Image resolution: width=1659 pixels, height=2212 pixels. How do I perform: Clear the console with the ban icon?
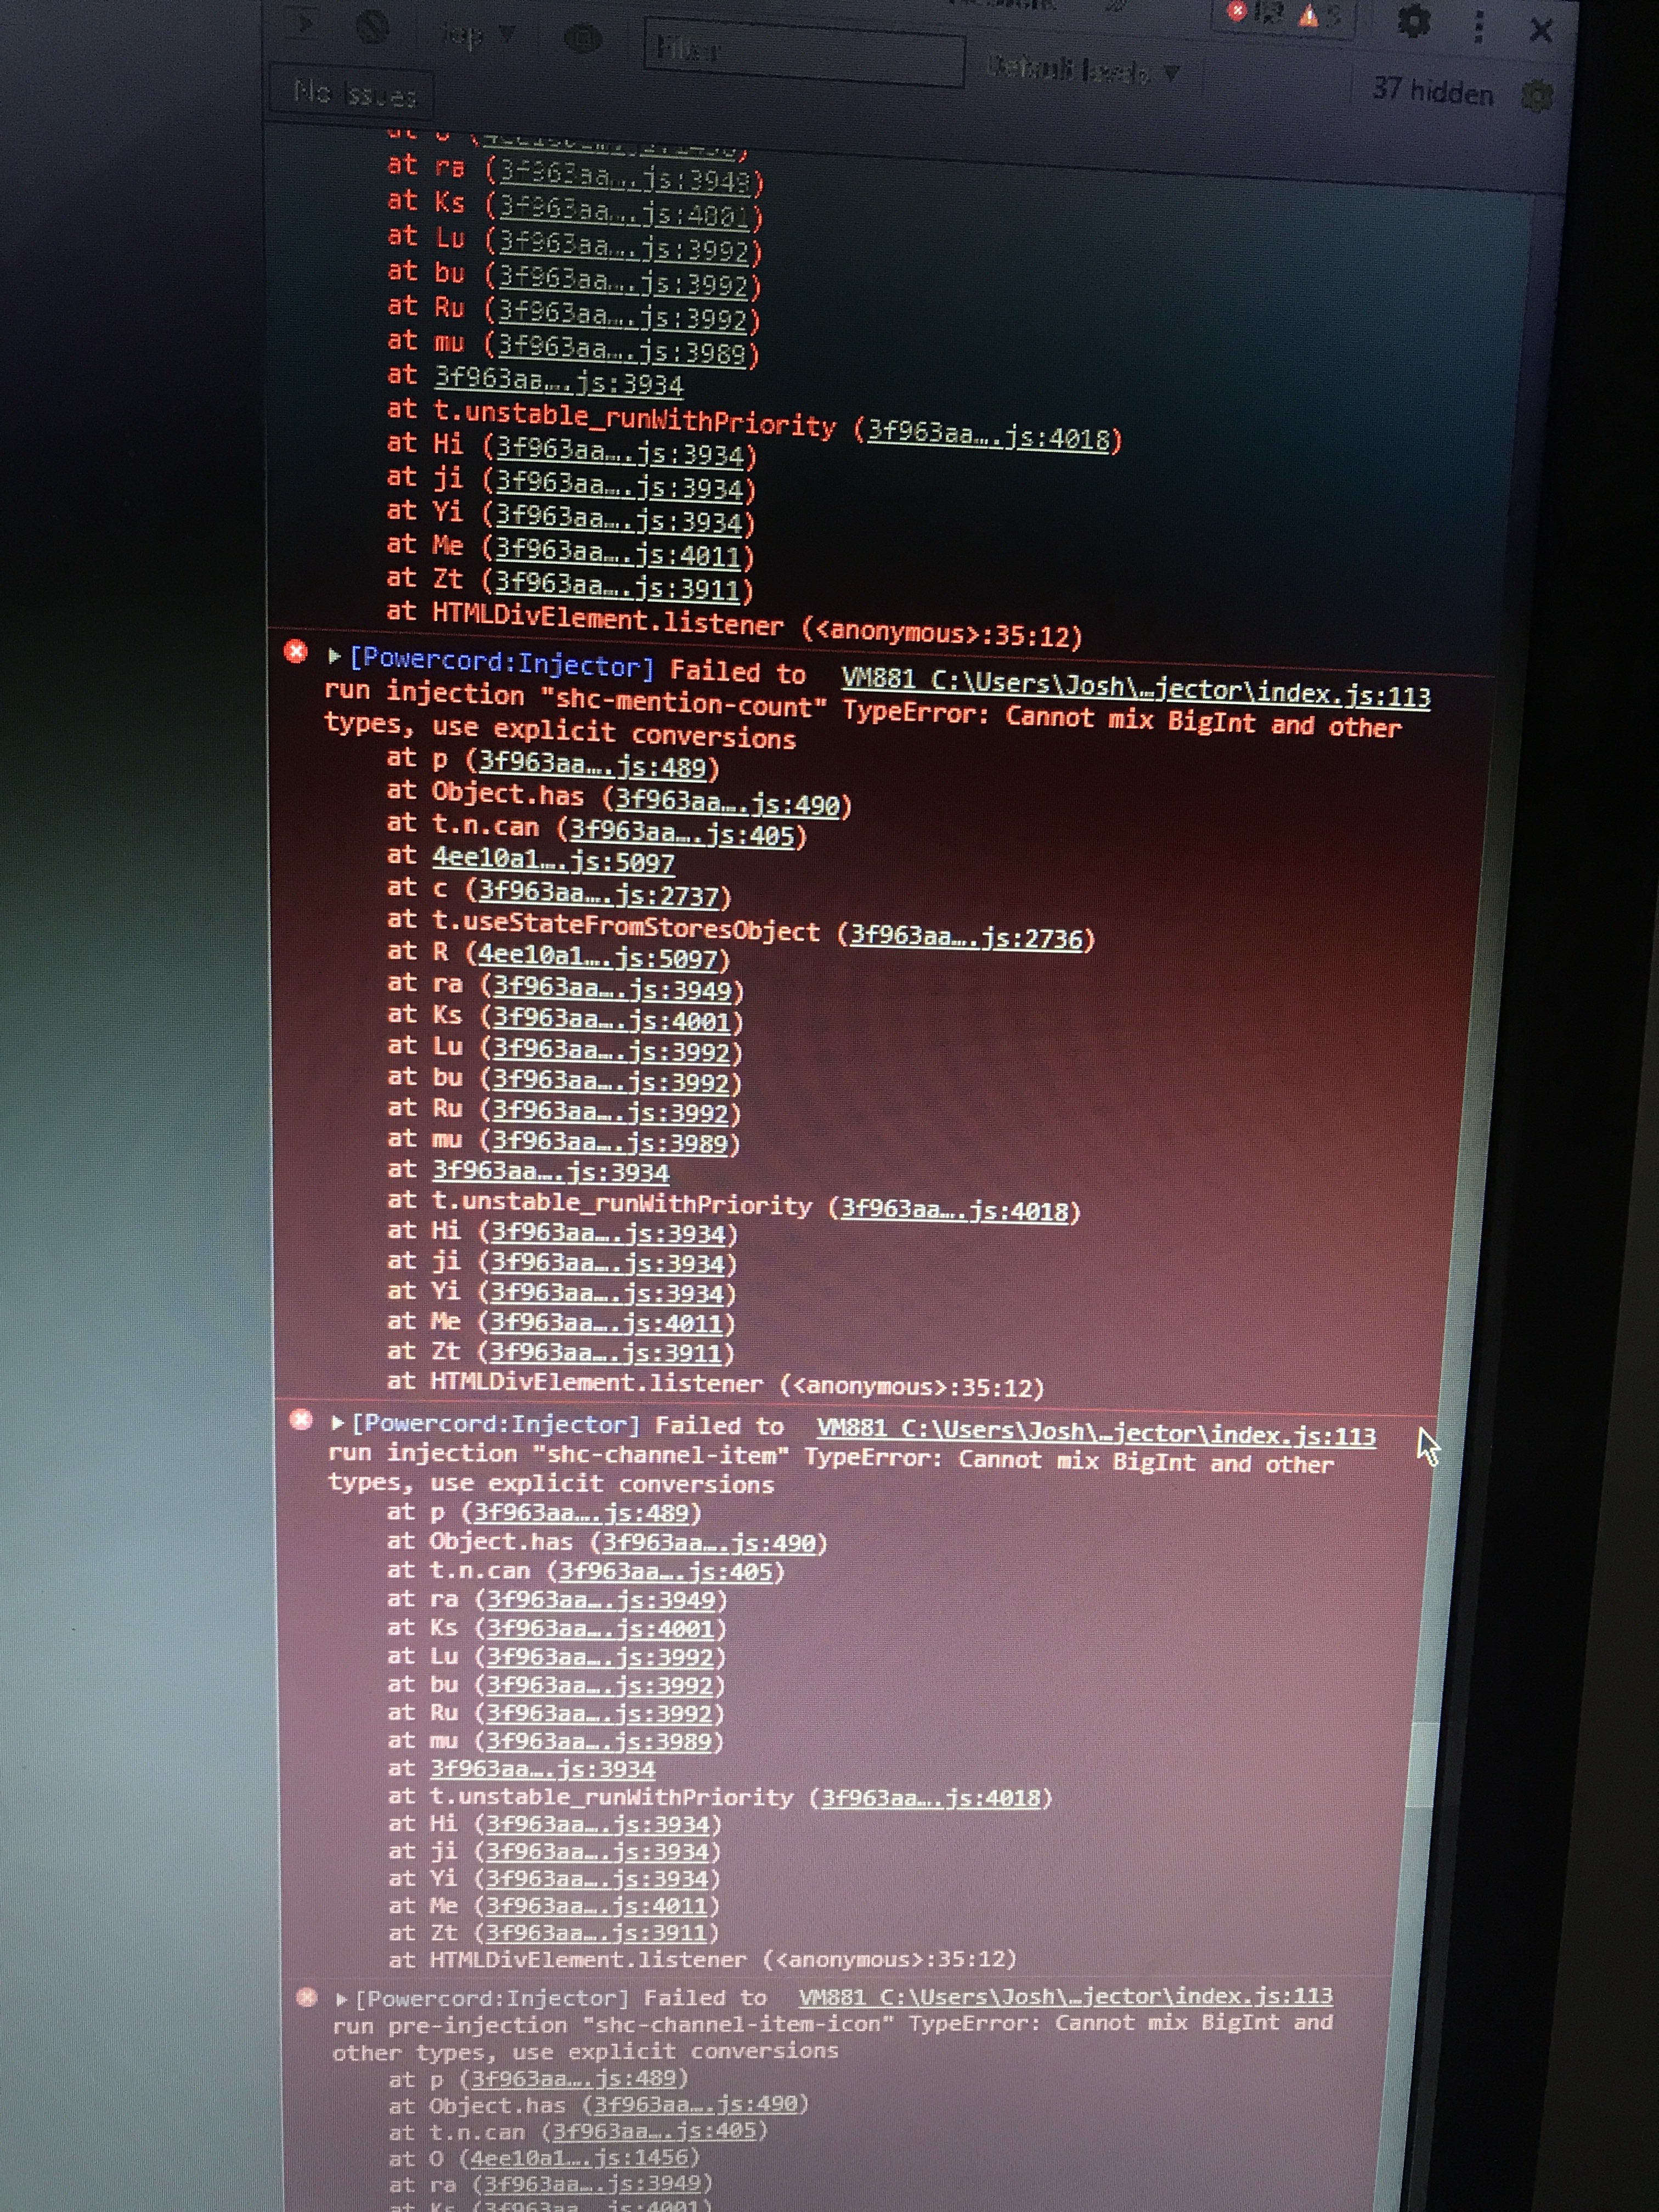pos(372,28)
